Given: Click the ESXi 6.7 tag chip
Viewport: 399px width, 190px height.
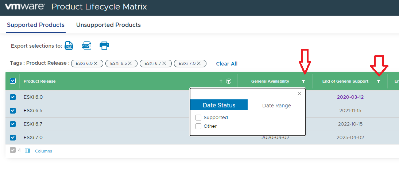Looking at the screenshot, I should [x=156, y=63].
